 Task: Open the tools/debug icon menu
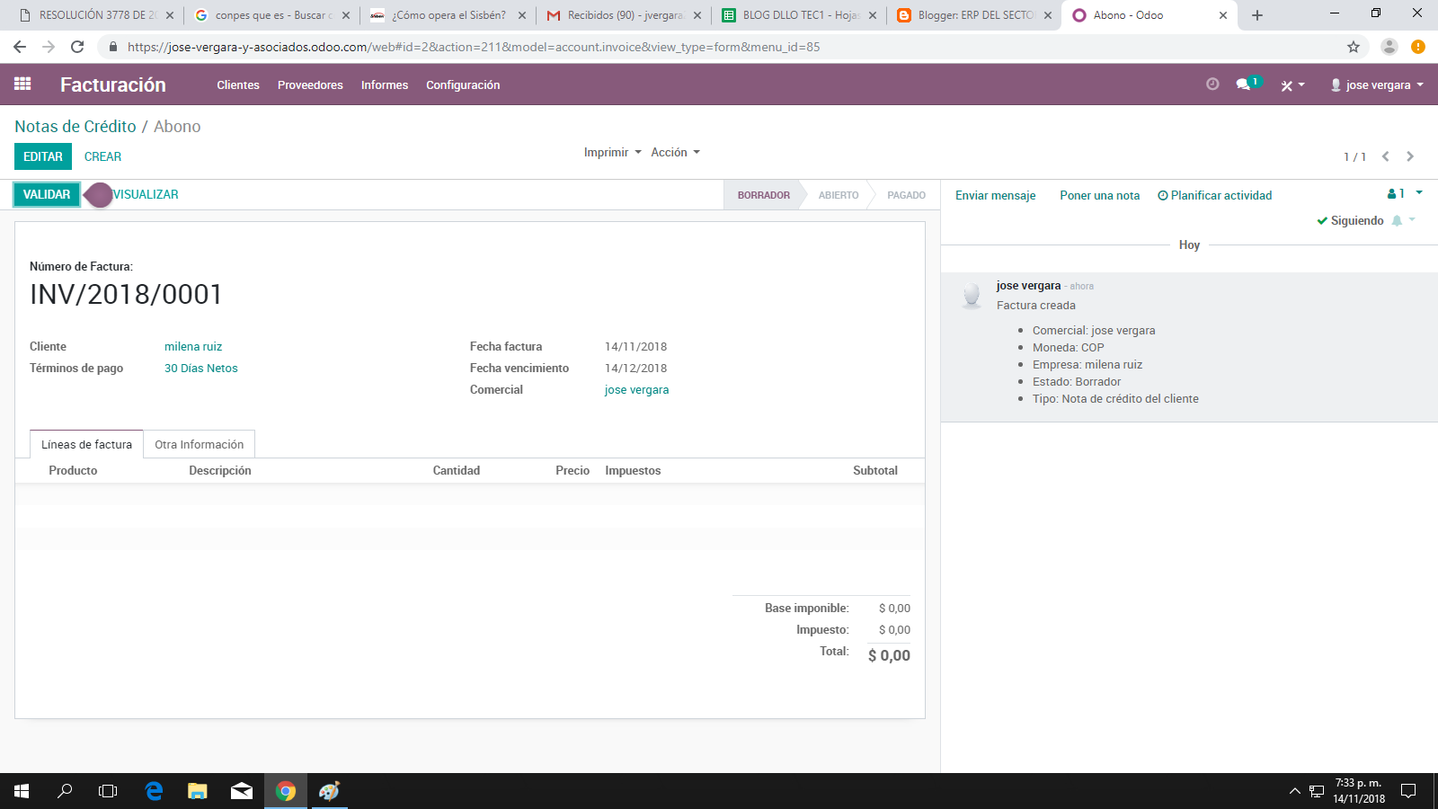[1289, 84]
